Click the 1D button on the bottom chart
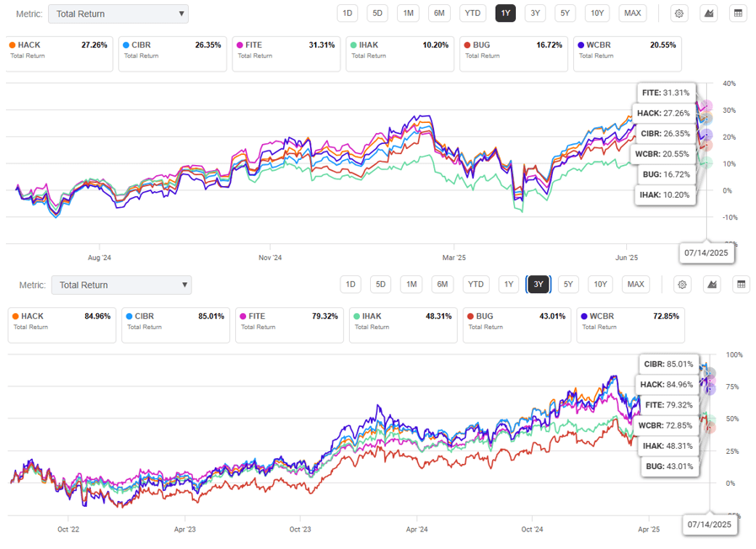This screenshot has width=756, height=549. point(351,285)
